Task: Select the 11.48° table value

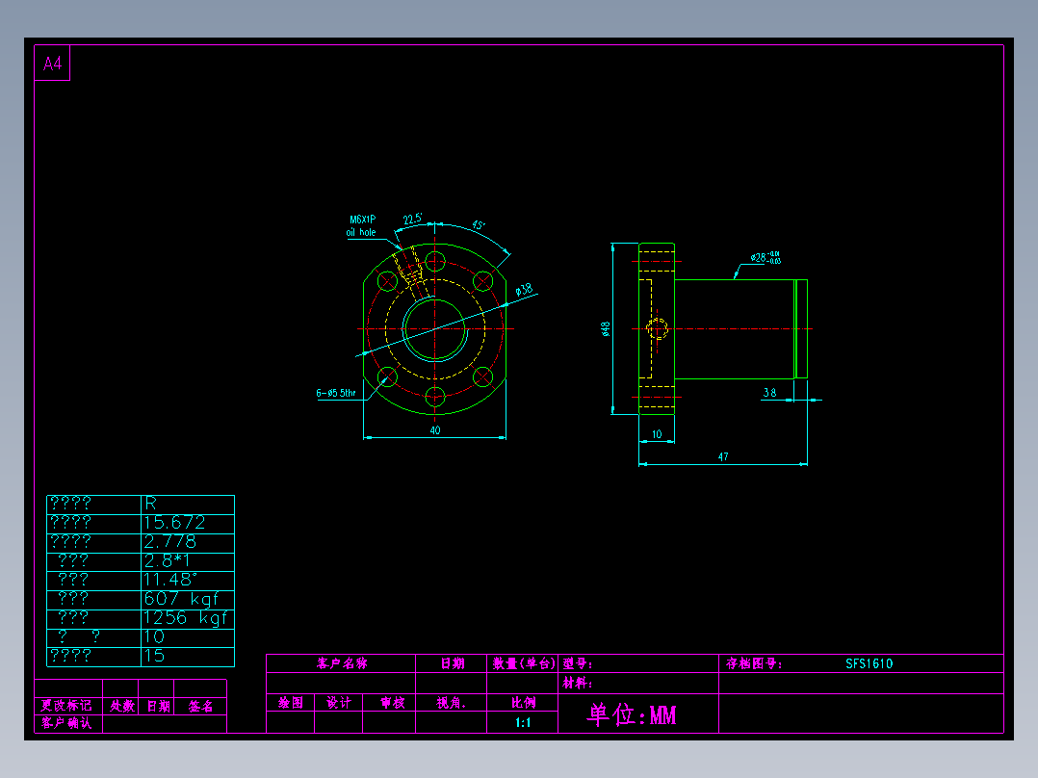Action: coord(170,580)
